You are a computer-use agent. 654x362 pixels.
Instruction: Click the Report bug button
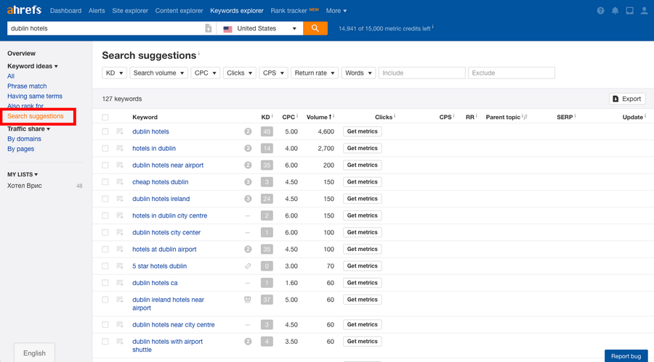[x=626, y=356]
